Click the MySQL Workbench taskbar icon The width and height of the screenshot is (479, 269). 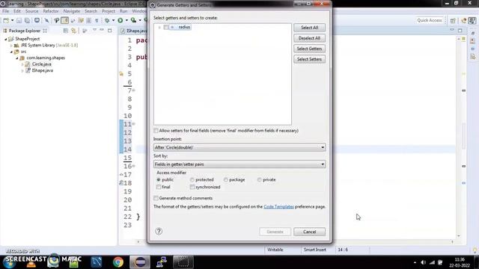97,262
